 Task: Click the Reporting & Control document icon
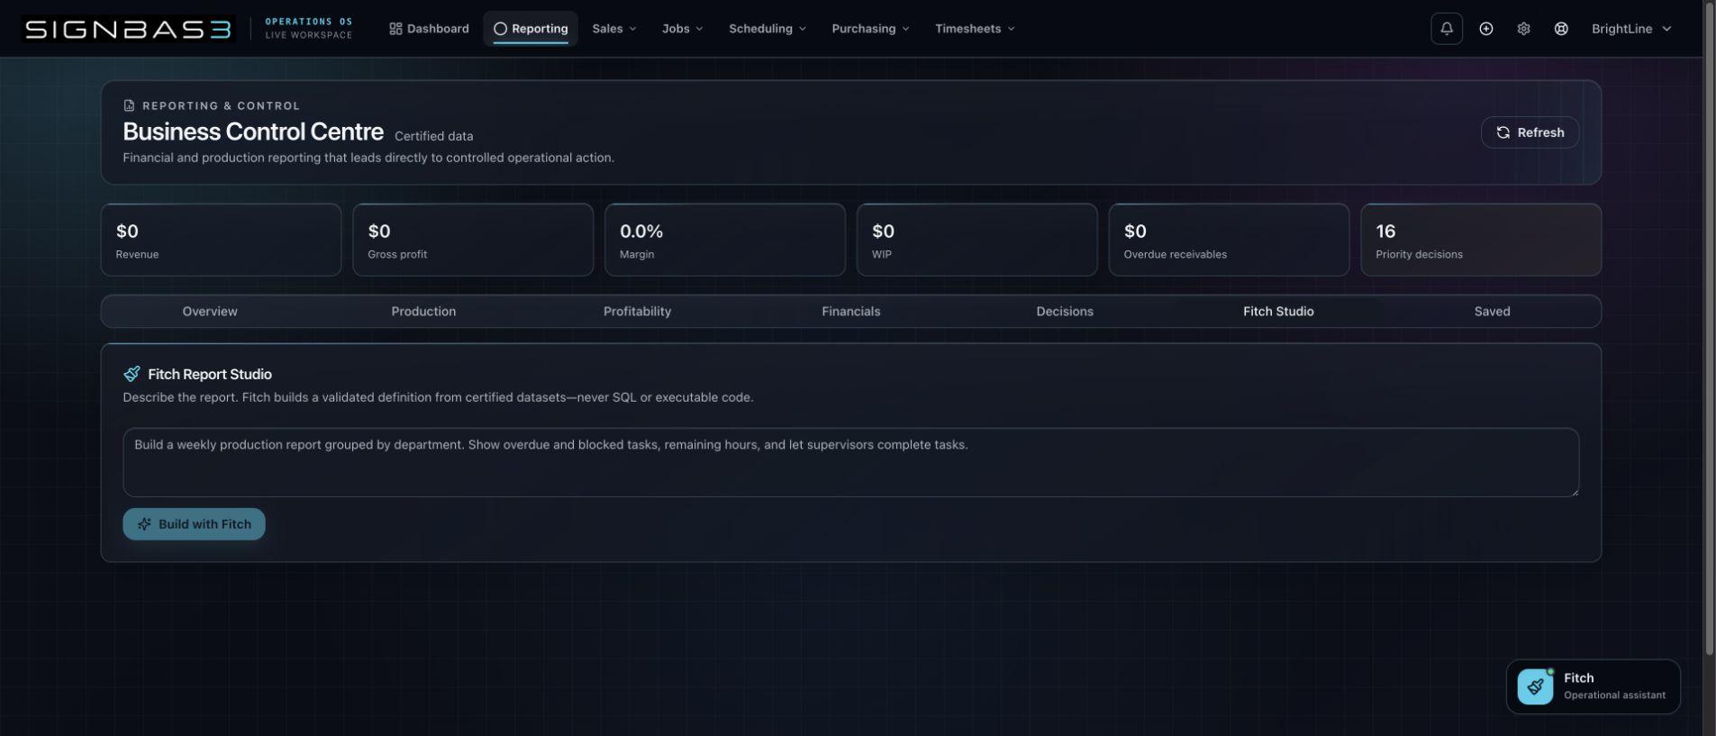(x=129, y=105)
